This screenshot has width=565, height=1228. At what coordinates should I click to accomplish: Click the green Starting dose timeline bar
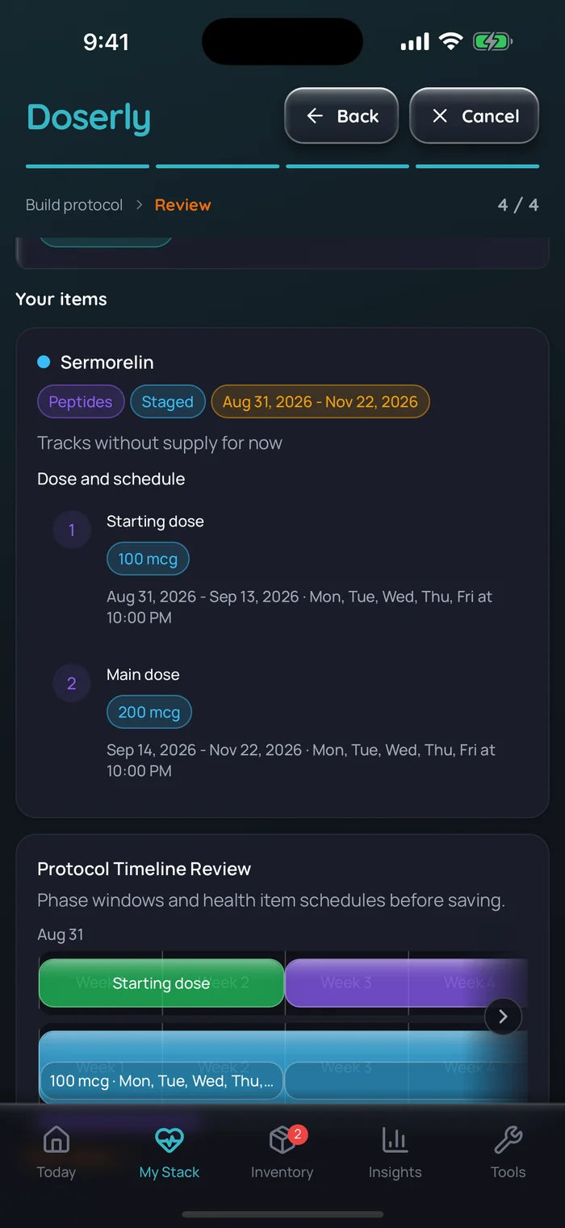point(161,983)
